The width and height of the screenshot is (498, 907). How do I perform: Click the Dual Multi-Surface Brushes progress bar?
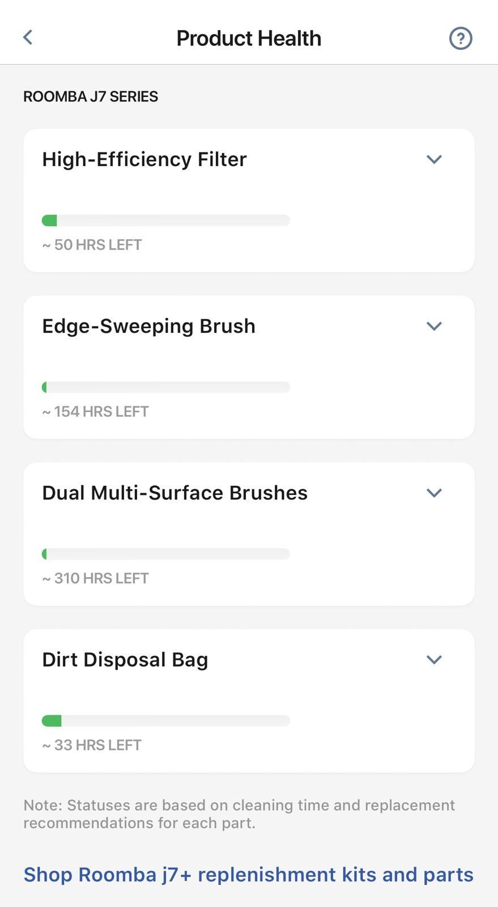(166, 554)
